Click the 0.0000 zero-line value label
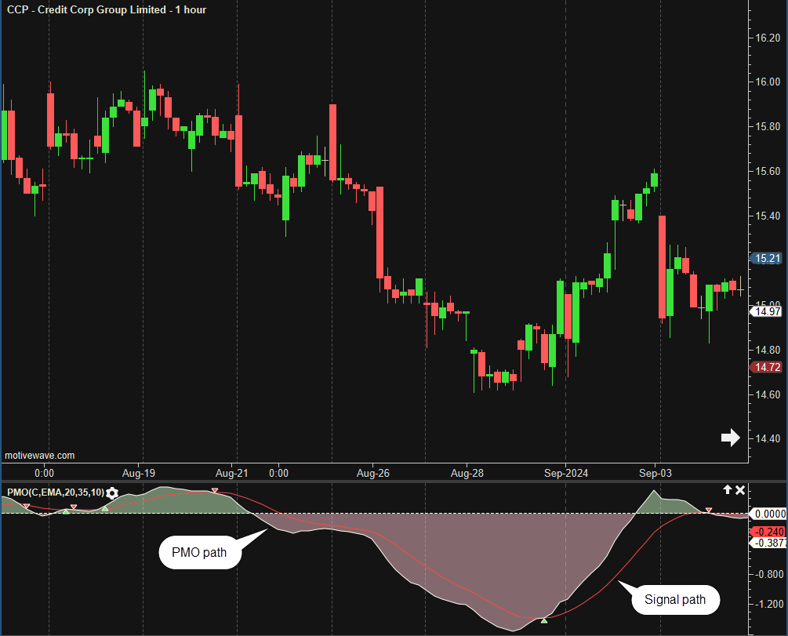This screenshot has width=788, height=636. pyautogui.click(x=766, y=514)
